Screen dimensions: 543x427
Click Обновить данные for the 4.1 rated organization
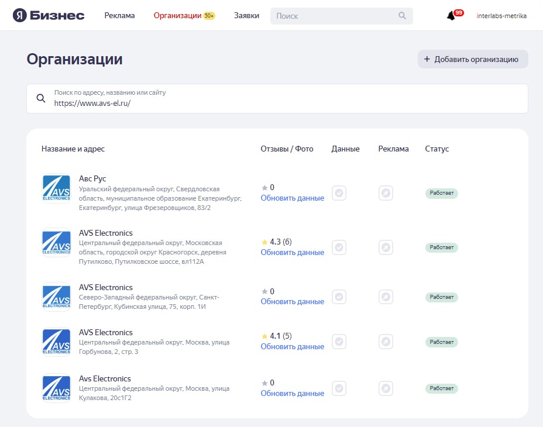tap(293, 347)
